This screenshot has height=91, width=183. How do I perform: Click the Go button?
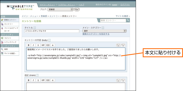tap(77, 10)
